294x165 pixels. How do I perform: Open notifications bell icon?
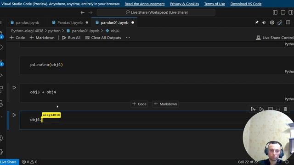pyautogui.click(x=287, y=162)
